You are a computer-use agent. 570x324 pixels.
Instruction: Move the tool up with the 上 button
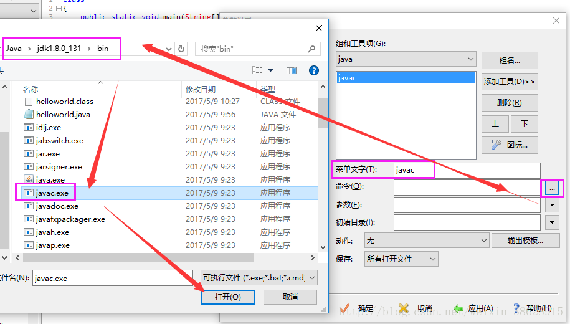(x=495, y=124)
